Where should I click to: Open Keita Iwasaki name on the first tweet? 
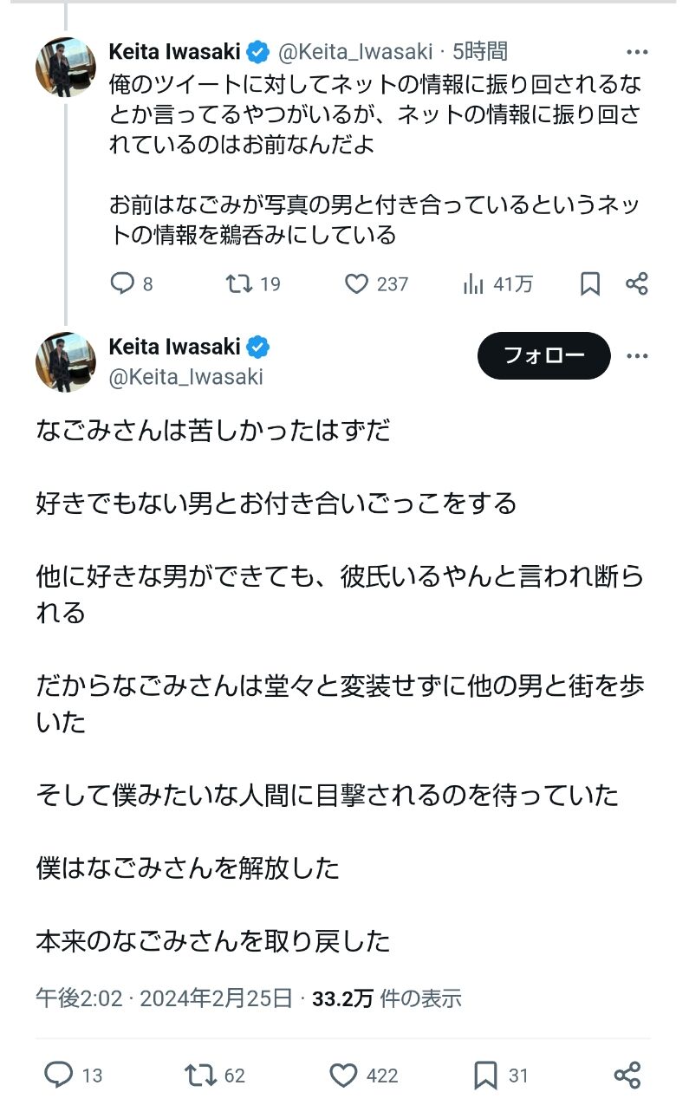(x=174, y=52)
